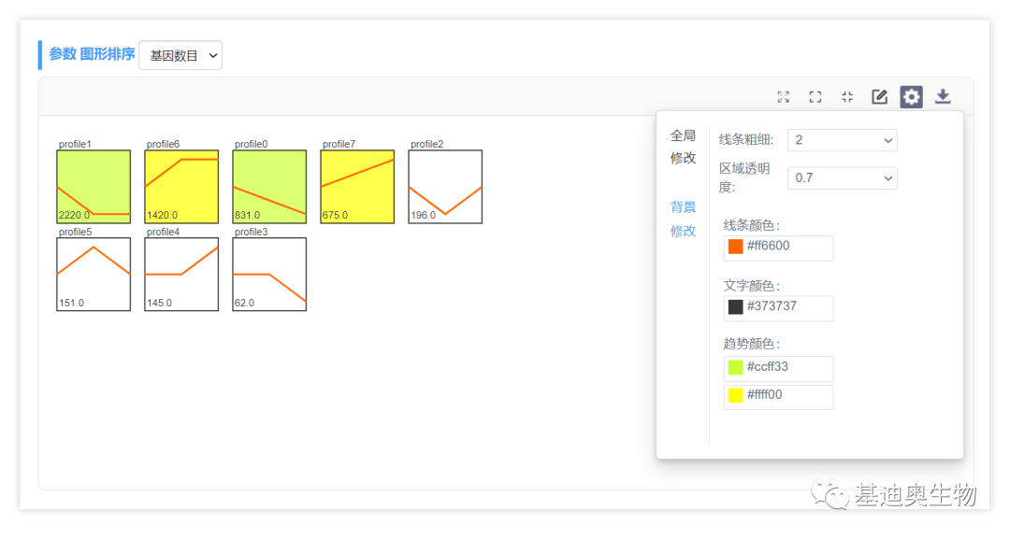Switch to the 背景修改 tab
Screen dimensions: 1010x539
pos(683,219)
